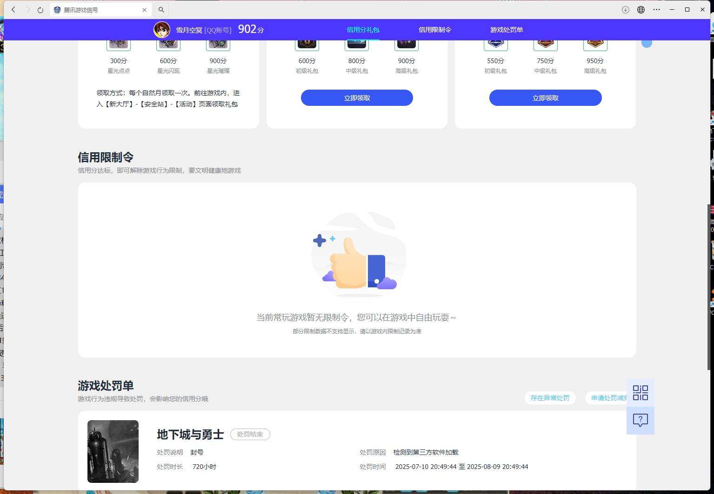Click the 地下城与勇士 game title
The image size is (714, 494).
pos(190,434)
